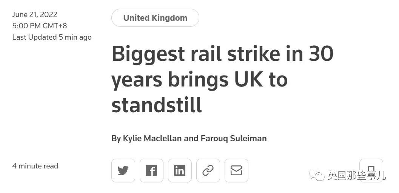
Task: Click the article headline text
Action: tap(222, 79)
